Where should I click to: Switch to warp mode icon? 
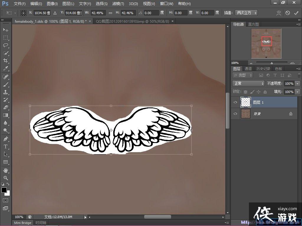point(279,13)
